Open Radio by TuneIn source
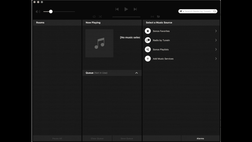The width and height of the screenshot is (252, 142). click(x=181, y=40)
